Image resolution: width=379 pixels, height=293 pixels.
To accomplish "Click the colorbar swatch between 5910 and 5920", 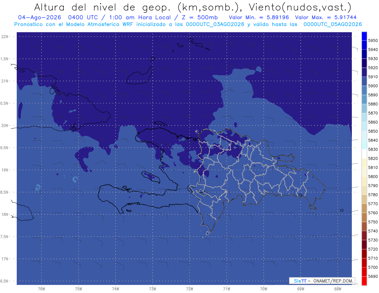I will (x=364, y=72).
